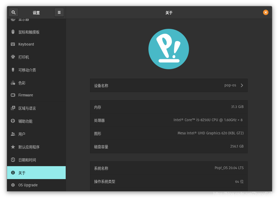Click the gear icon beside OS Upgrade
Viewport: 279px width, 199px height.
pyautogui.click(x=13, y=185)
